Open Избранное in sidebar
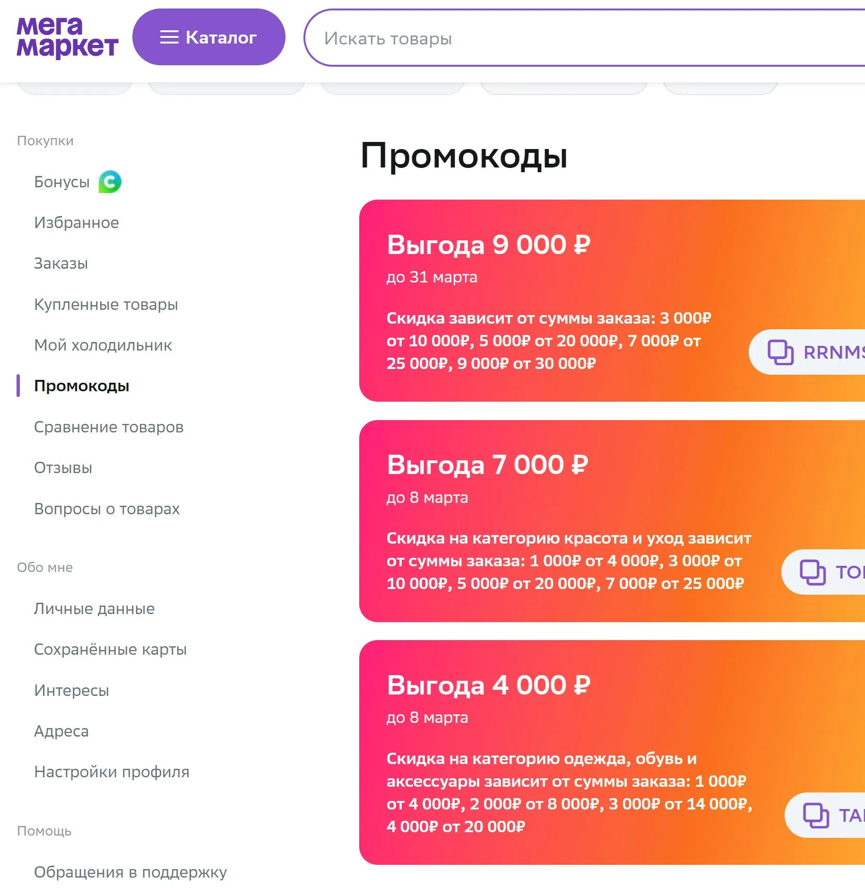 [77, 223]
